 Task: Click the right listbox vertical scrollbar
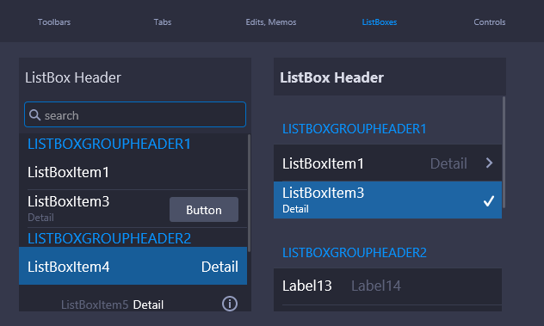pyautogui.click(x=504, y=152)
